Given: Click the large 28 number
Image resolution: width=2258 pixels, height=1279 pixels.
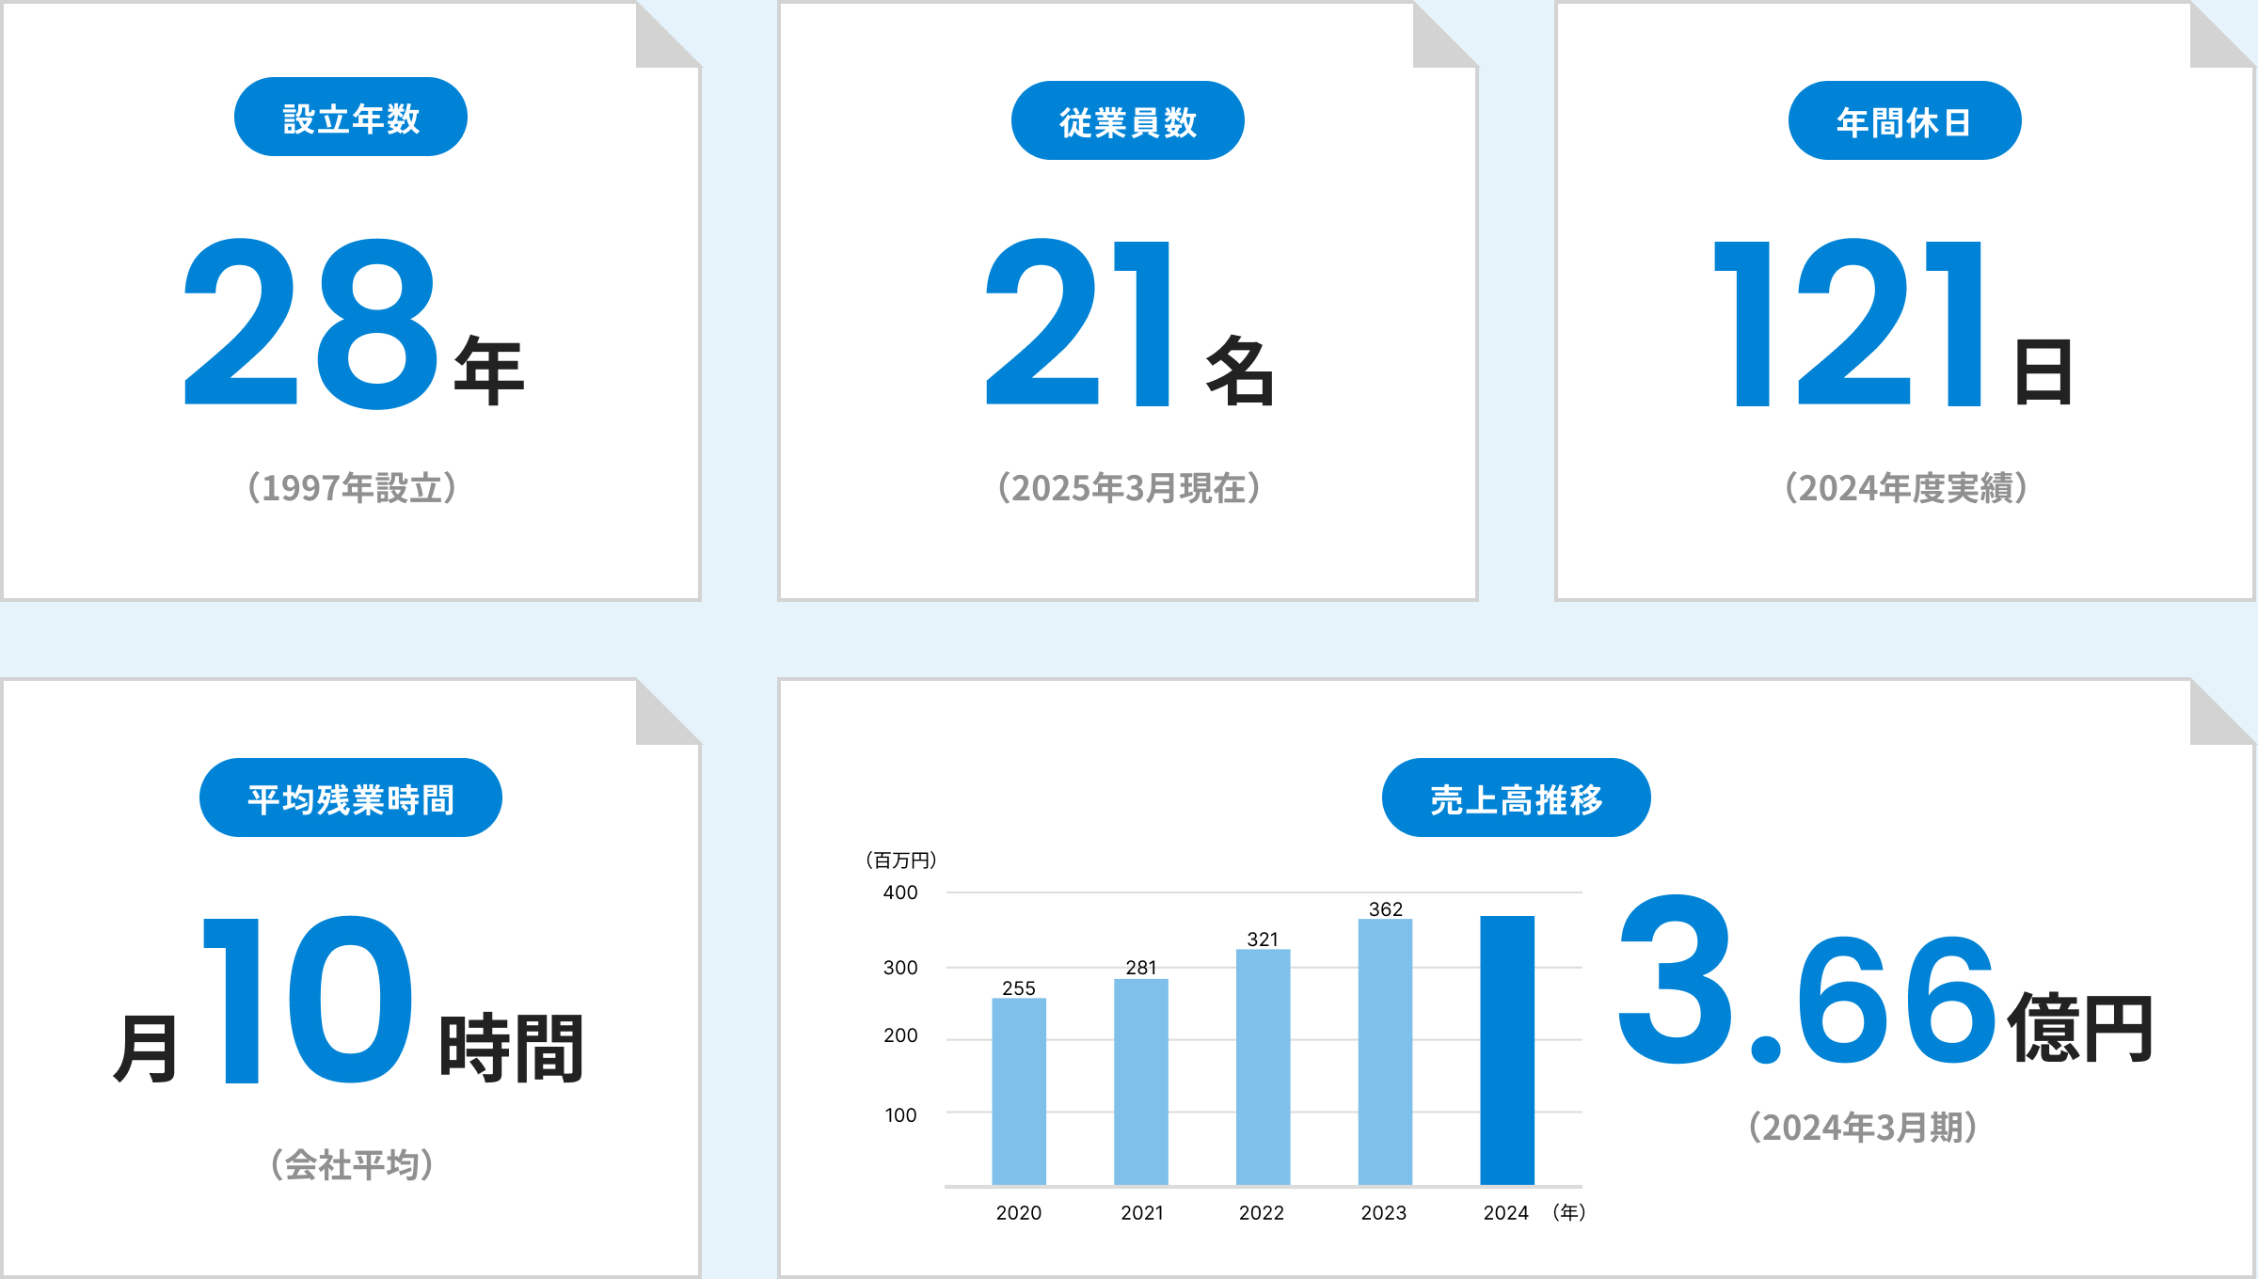Looking at the screenshot, I should click(310, 323).
